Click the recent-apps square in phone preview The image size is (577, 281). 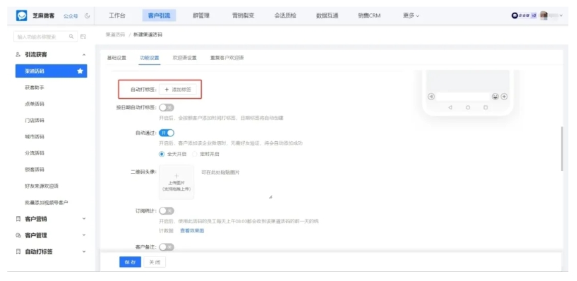[485, 107]
